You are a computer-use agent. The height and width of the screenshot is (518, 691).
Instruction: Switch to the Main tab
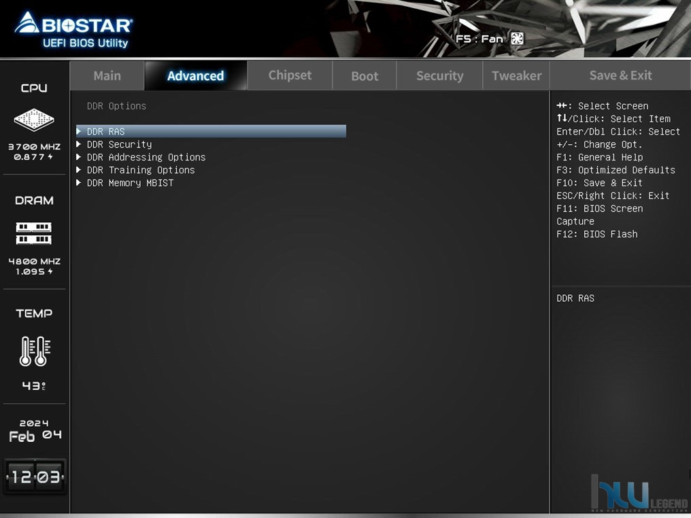pyautogui.click(x=107, y=75)
